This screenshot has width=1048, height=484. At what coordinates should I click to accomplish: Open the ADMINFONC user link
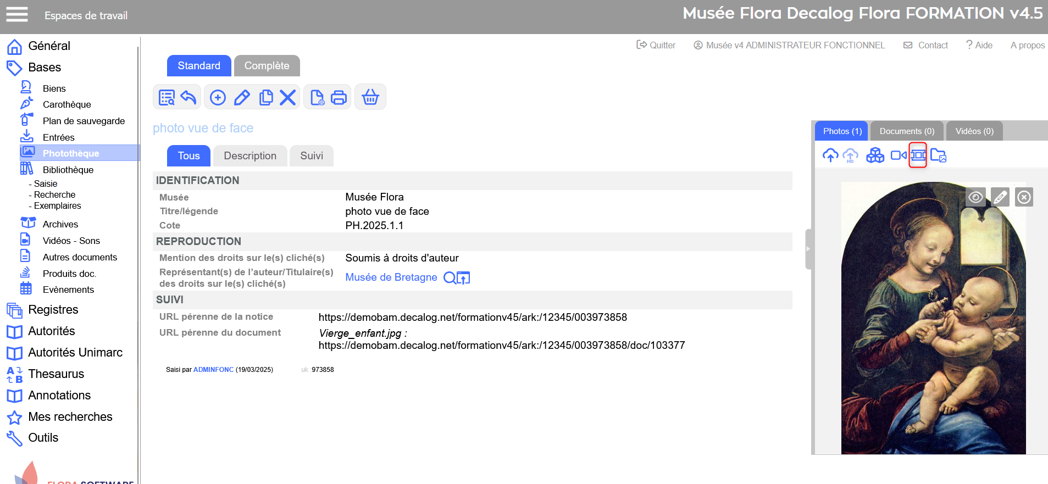pyautogui.click(x=213, y=370)
